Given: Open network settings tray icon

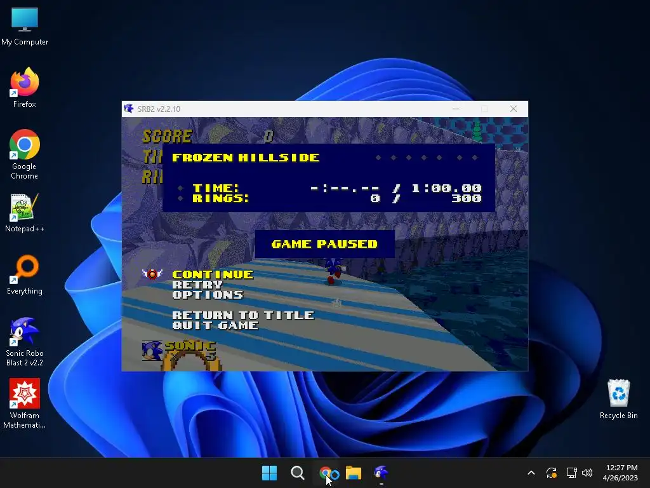Looking at the screenshot, I should (572, 473).
